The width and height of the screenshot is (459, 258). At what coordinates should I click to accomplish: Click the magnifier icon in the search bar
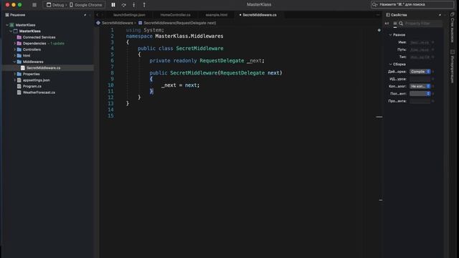pyautogui.click(x=374, y=4)
